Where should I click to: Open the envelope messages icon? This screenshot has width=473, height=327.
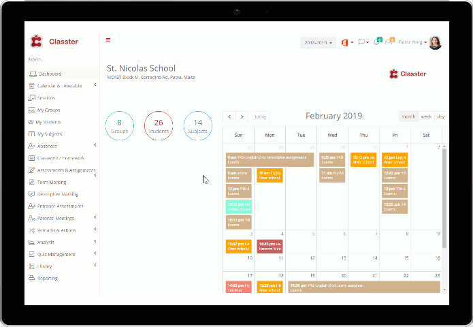(x=390, y=42)
